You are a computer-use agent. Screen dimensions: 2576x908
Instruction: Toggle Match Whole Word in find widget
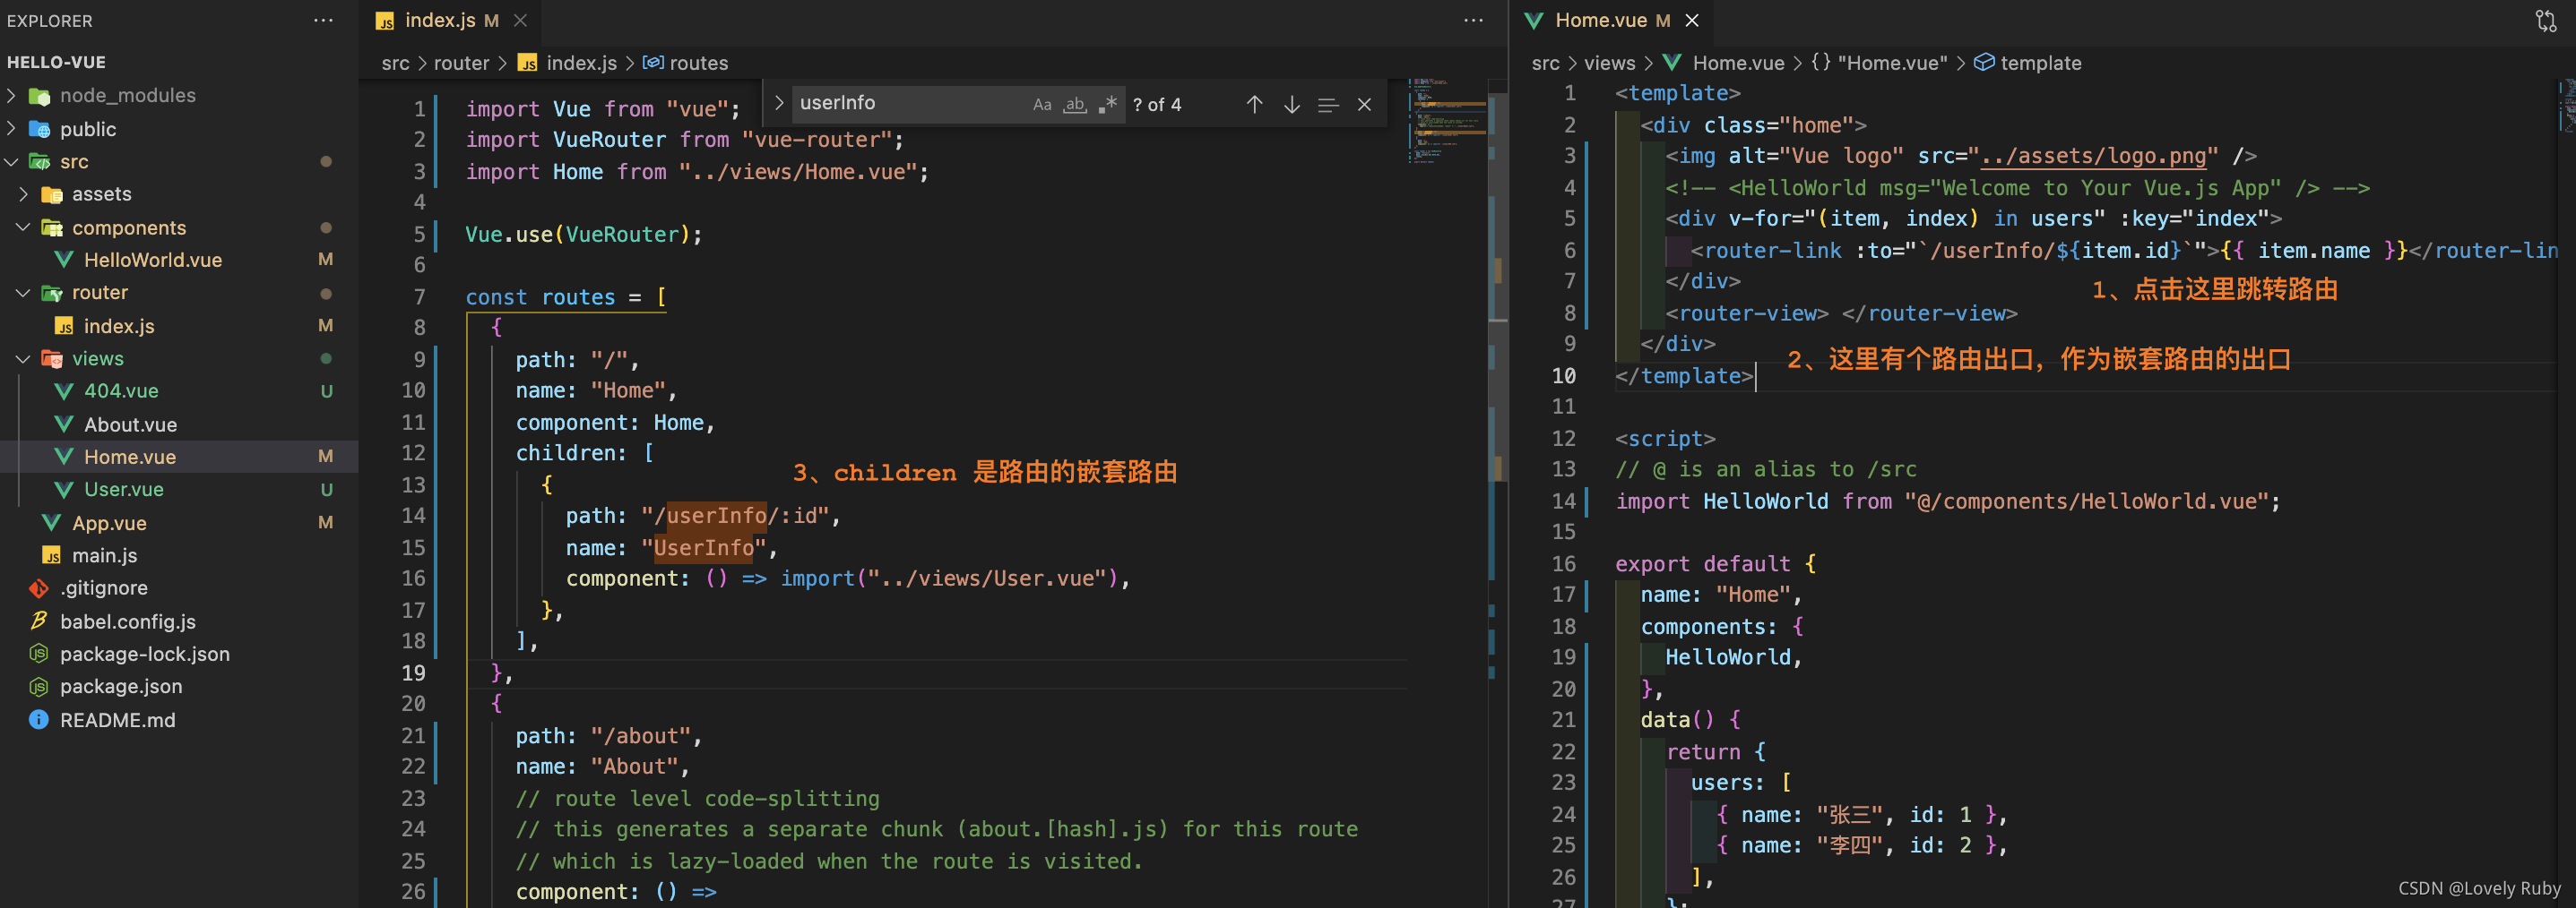[1075, 104]
